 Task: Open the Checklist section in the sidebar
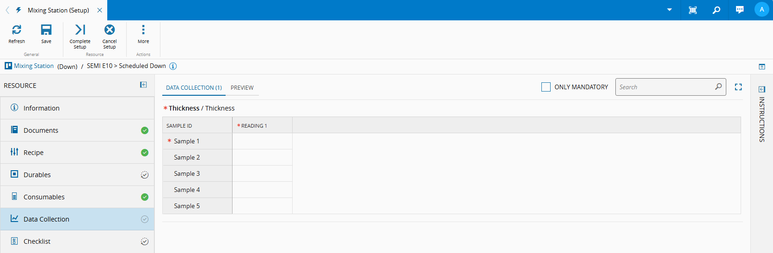coord(37,241)
